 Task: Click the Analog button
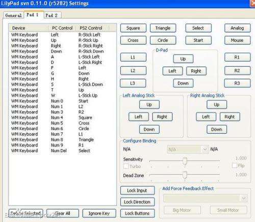237,28
